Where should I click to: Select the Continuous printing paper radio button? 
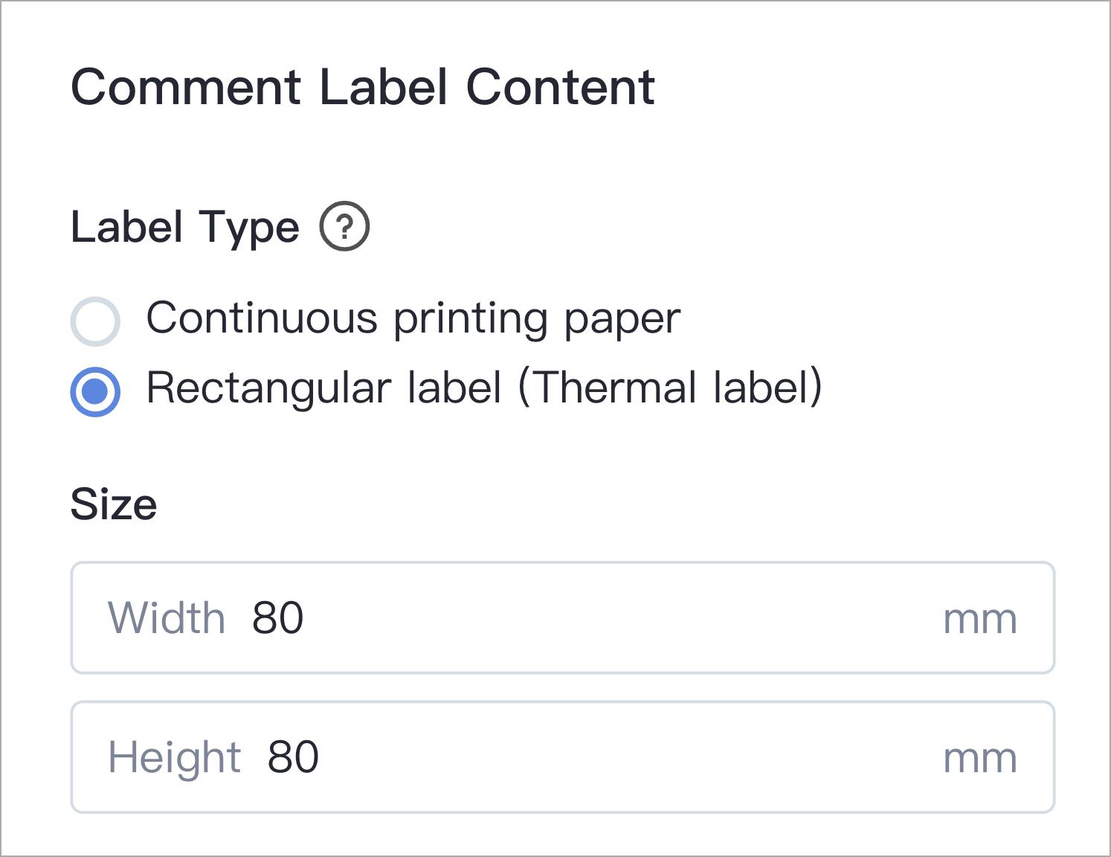pyautogui.click(x=95, y=321)
